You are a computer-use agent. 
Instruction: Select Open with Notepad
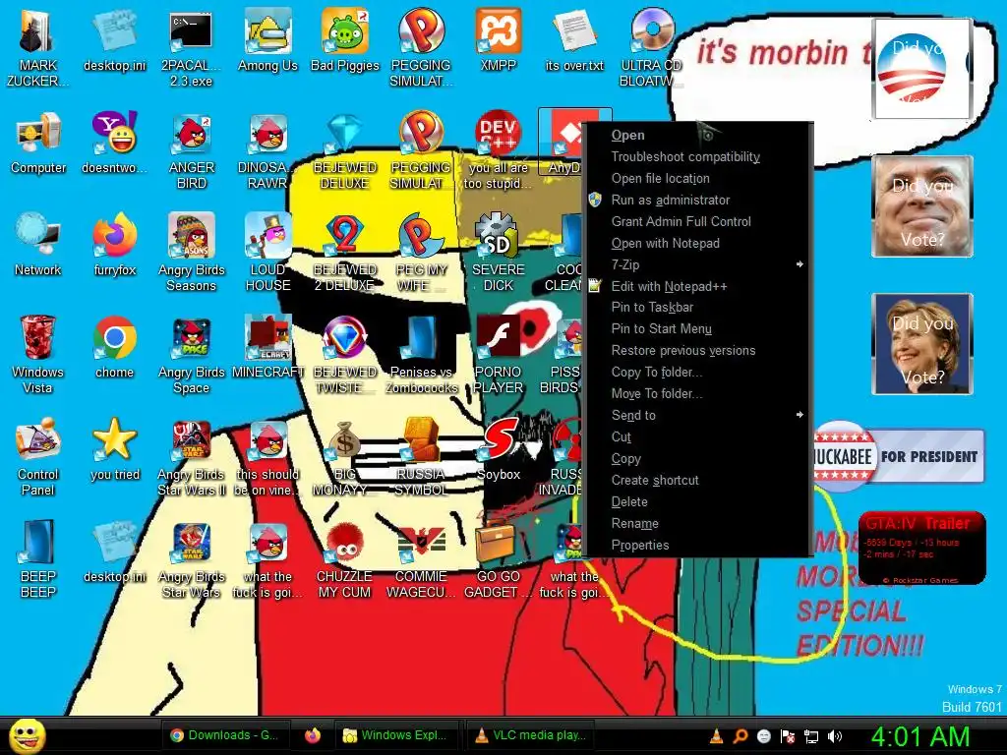(697, 244)
